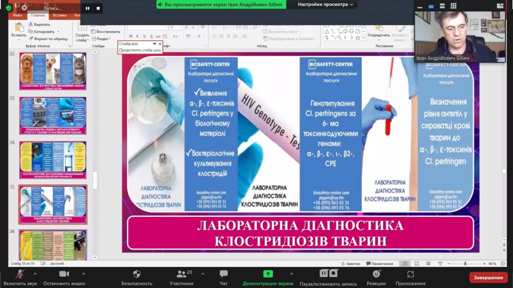Click the slide panel scrollbar thumb
The image size is (513, 288).
coord(95,180)
